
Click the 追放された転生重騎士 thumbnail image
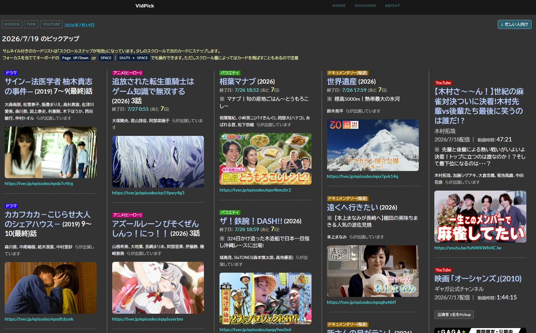point(158,162)
